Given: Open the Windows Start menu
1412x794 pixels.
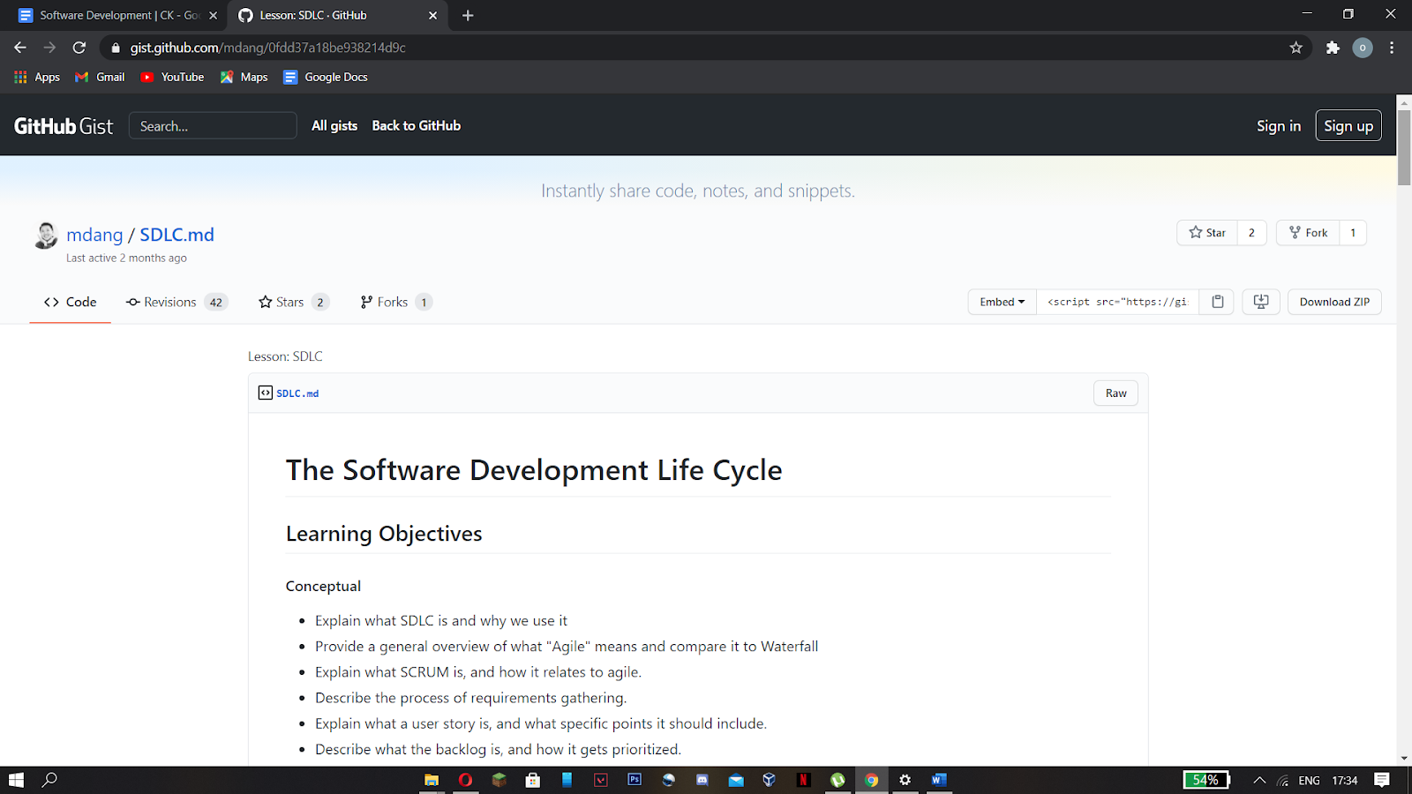Looking at the screenshot, I should coord(16,780).
